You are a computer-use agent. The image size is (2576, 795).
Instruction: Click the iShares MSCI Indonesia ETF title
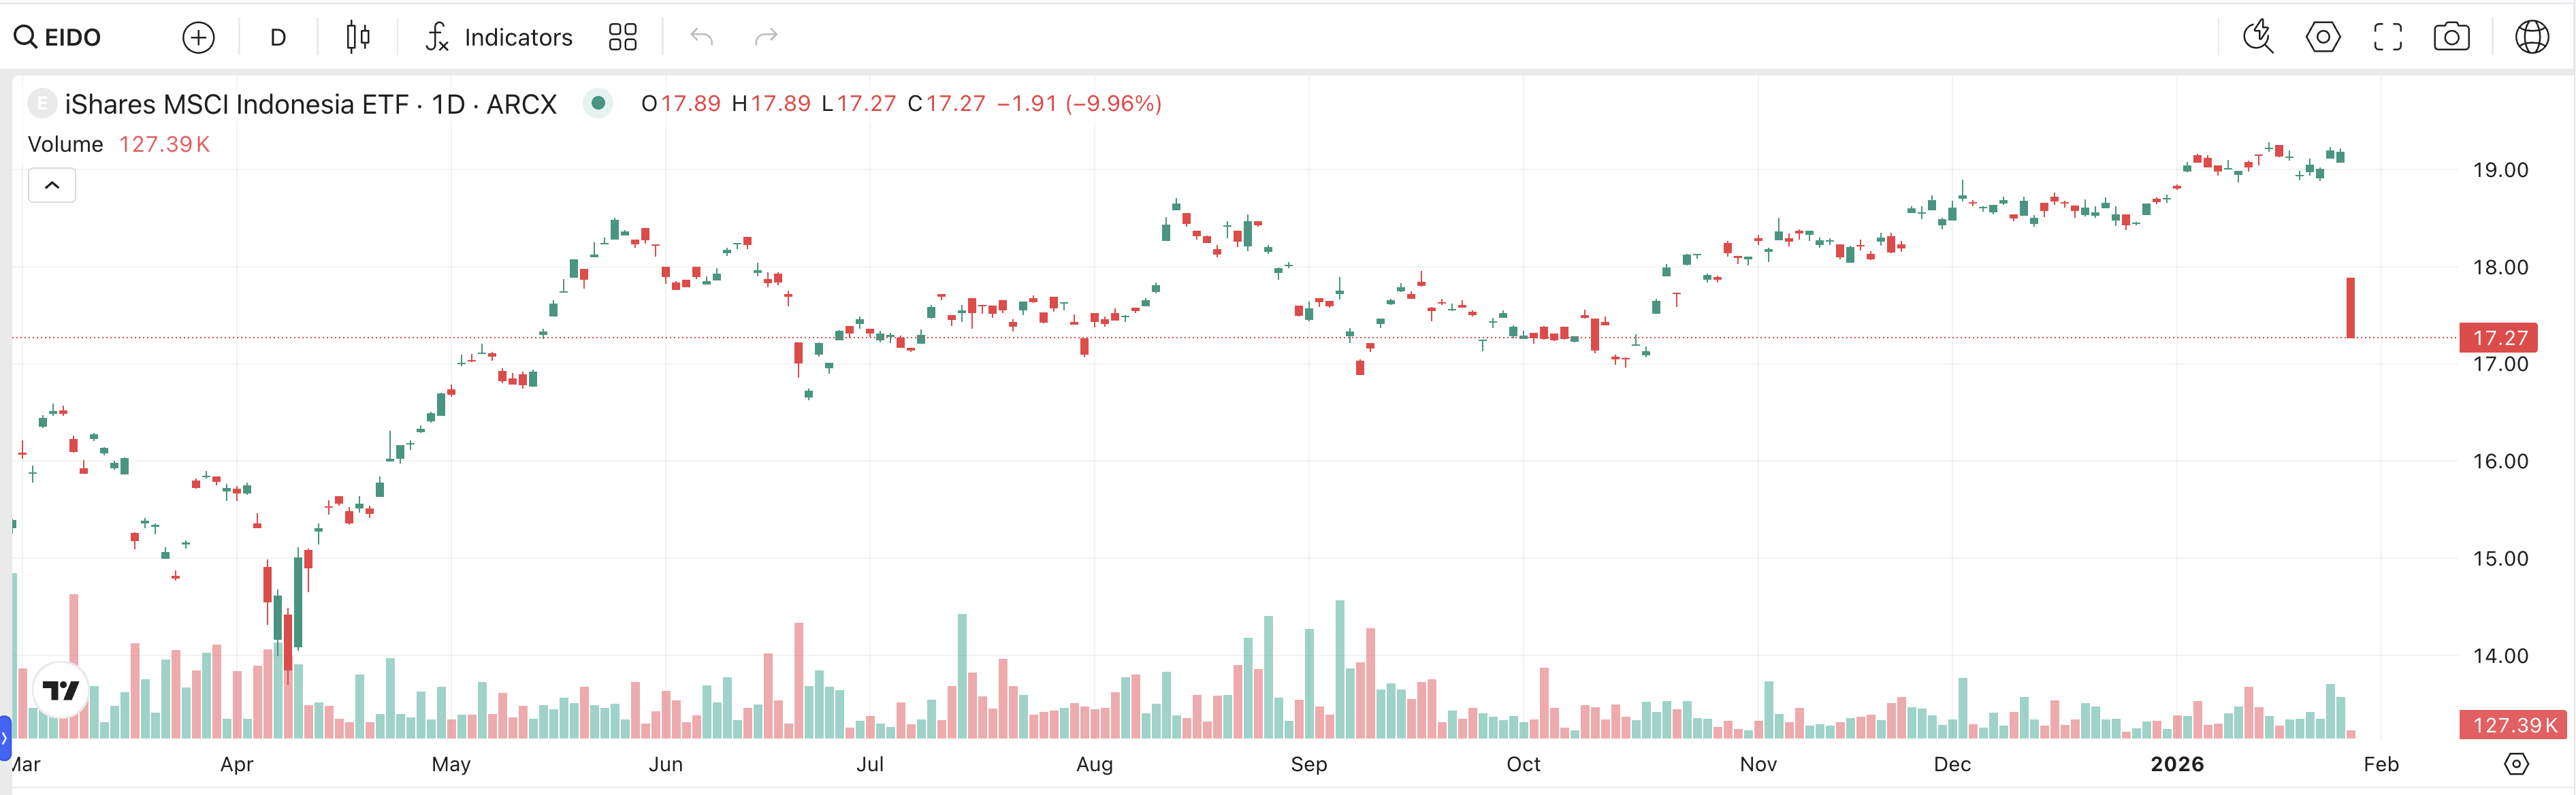(x=310, y=104)
